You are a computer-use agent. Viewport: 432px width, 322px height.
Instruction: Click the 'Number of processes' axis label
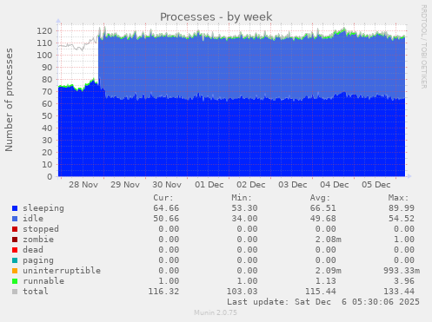(9, 100)
